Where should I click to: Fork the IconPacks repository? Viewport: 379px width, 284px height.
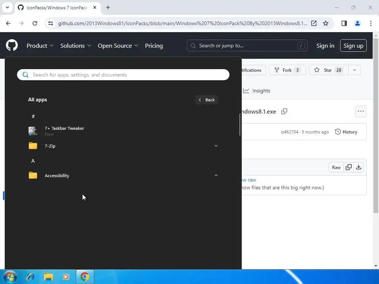point(287,70)
